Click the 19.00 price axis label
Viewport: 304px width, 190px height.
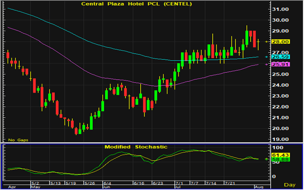pos(281,139)
